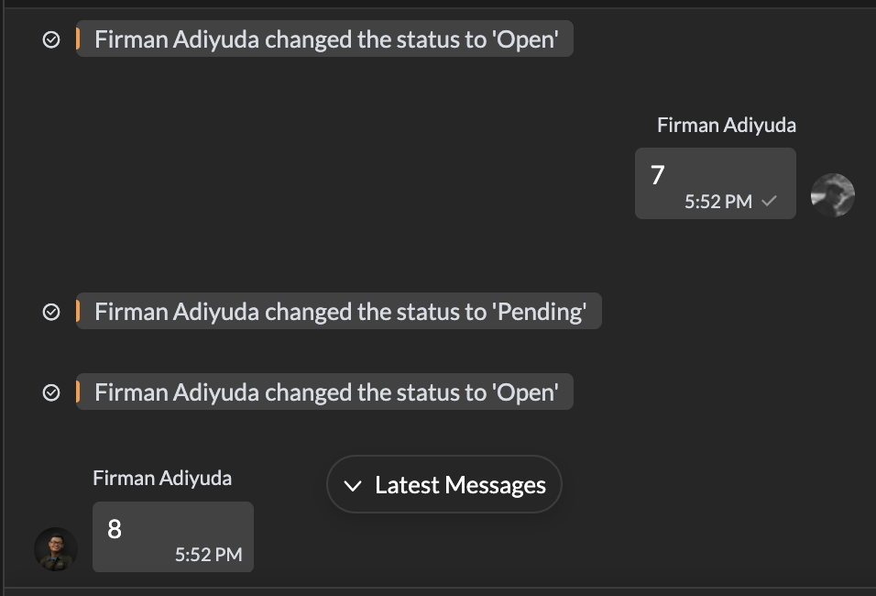Screen dimensions: 876x596
Task: Click the orange marker on the Pending status
Action: click(x=79, y=312)
